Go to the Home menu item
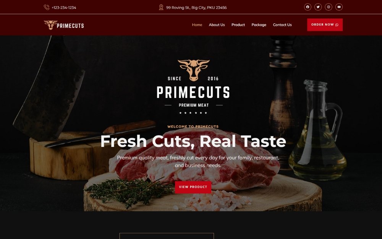Screen dimensions: 382x239 pyautogui.click(x=197, y=24)
